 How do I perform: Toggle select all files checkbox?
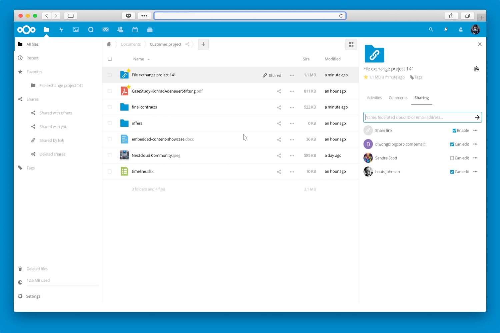tap(110, 59)
